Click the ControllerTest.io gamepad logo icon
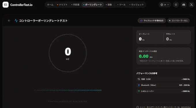This screenshot has width=196, height=108. point(5,5)
